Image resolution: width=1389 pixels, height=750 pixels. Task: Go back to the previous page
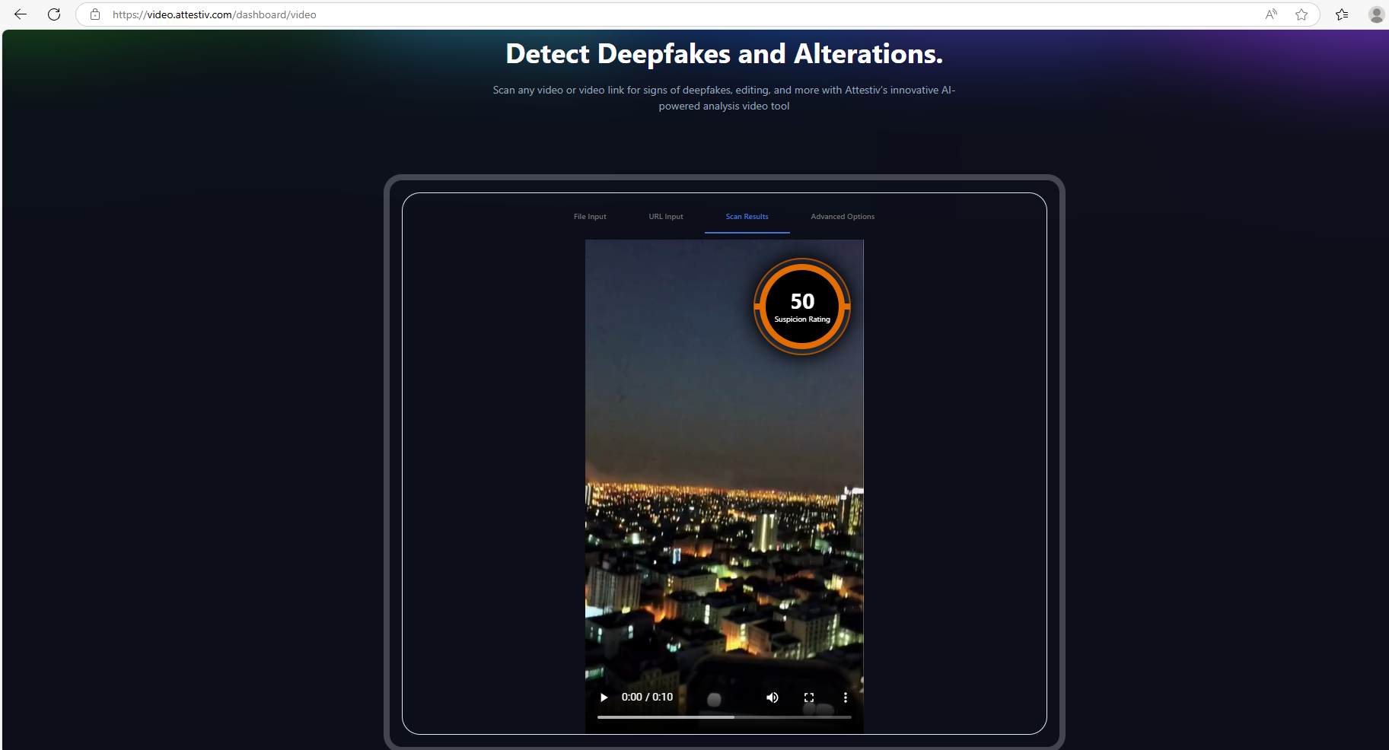[21, 14]
